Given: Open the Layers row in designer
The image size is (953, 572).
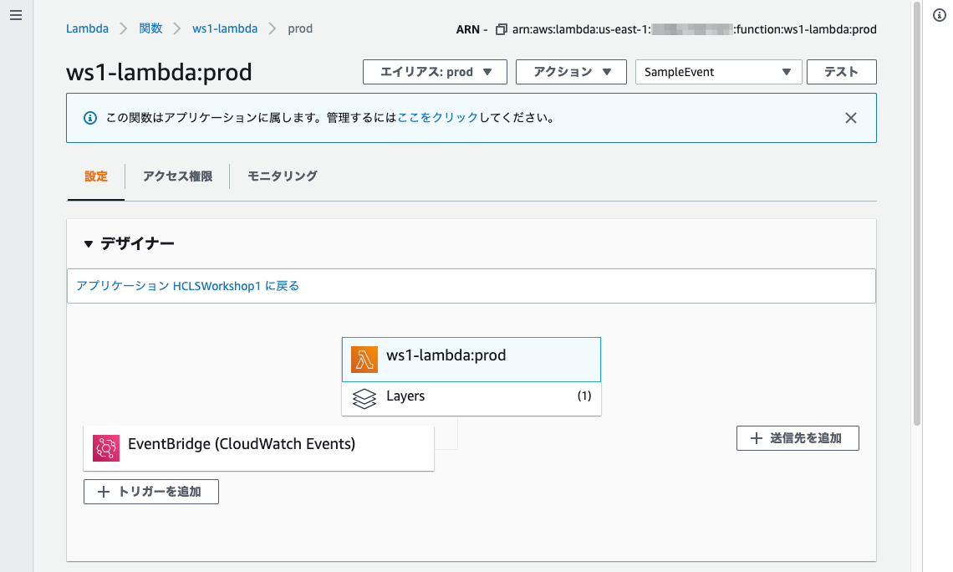Looking at the screenshot, I should click(471, 399).
